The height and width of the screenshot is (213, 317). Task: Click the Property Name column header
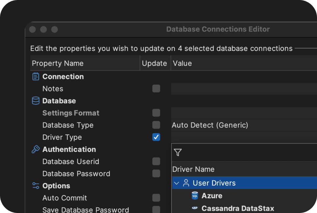58,63
